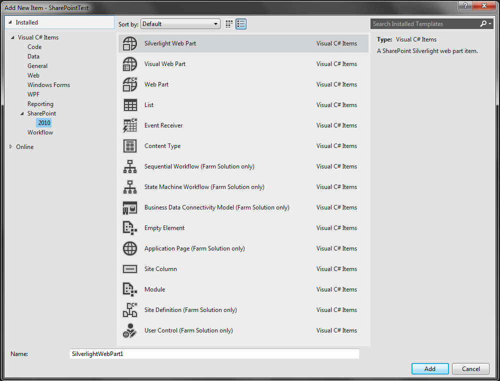The width and height of the screenshot is (500, 381).
Task: Click the Add button
Action: coord(429,368)
